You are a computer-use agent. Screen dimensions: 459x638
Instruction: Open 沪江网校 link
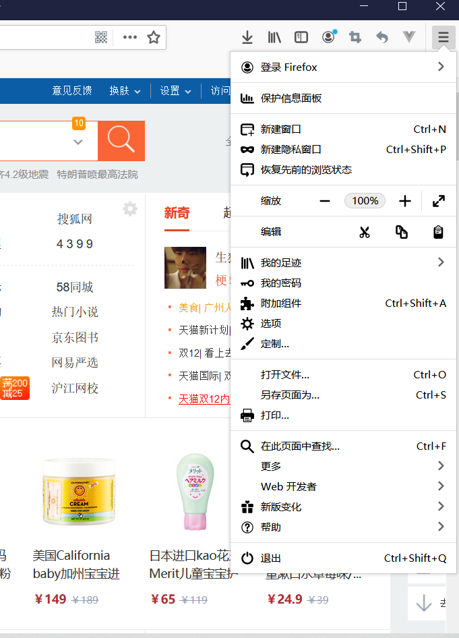point(74,388)
